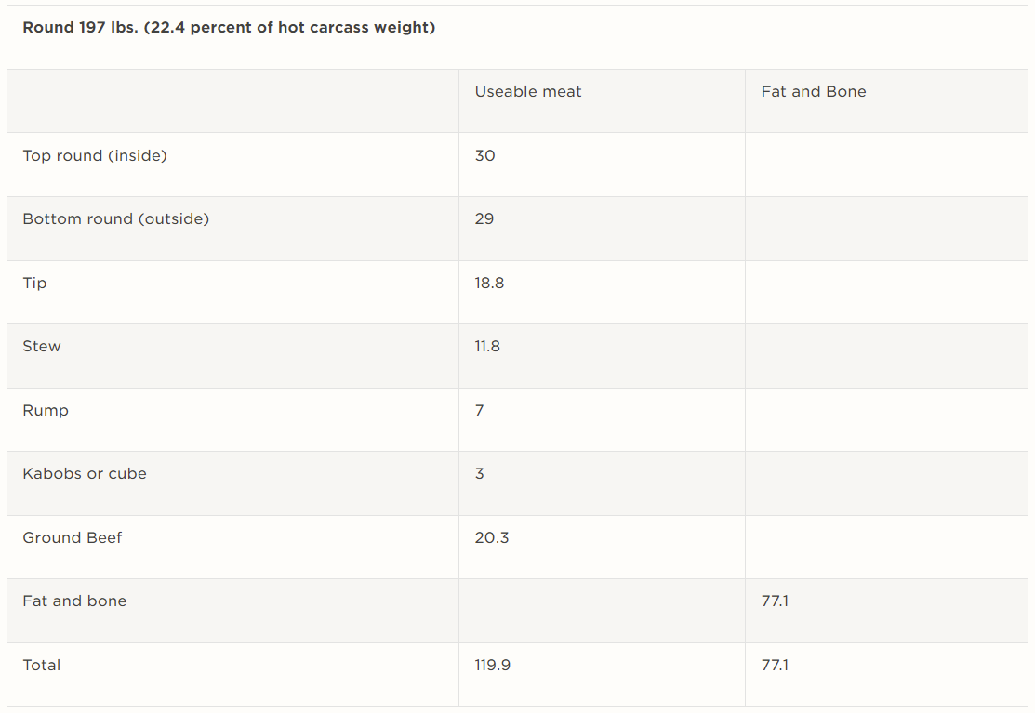The image size is (1035, 713).
Task: Select the Useable meat column header
Action: [528, 92]
